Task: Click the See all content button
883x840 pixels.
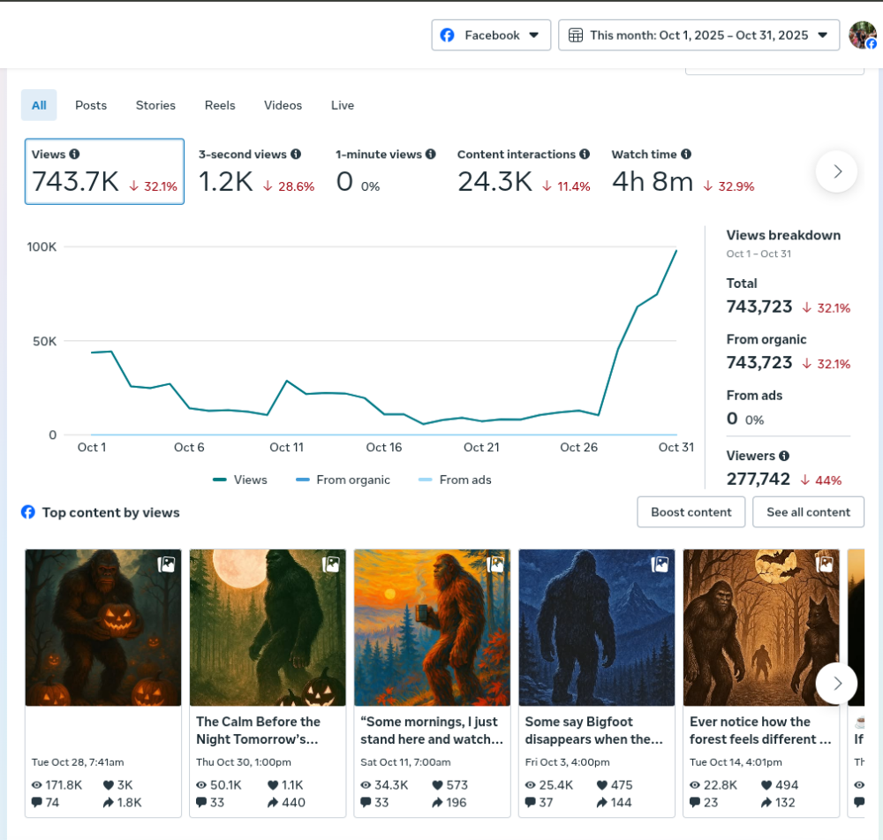Action: tap(808, 512)
